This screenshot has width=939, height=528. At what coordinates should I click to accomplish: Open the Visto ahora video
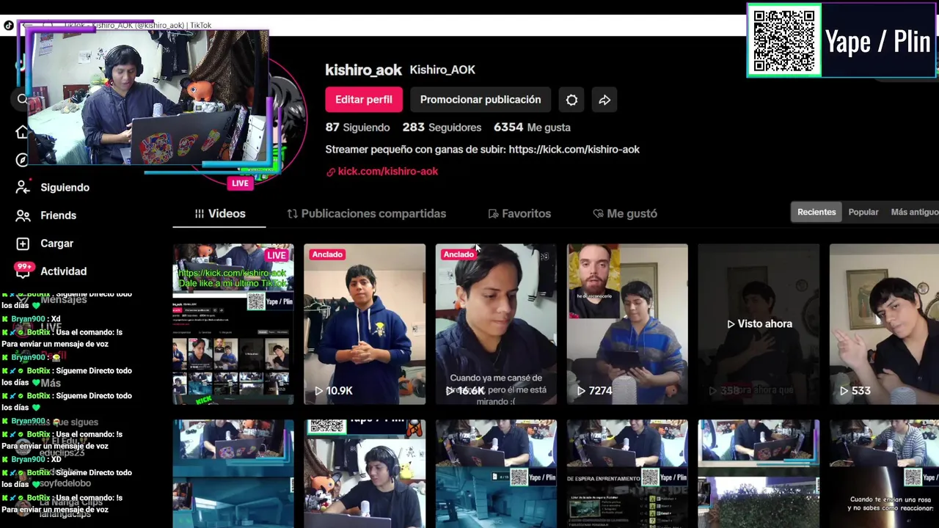(x=759, y=324)
